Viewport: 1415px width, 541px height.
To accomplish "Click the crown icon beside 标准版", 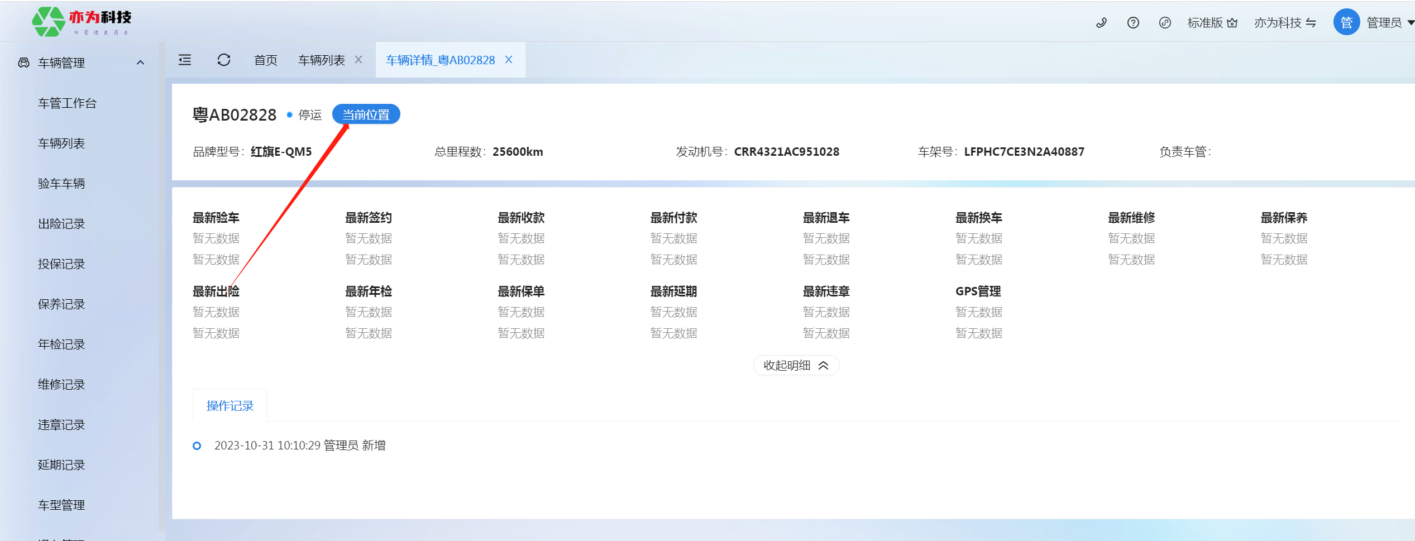I will pyautogui.click(x=1232, y=23).
